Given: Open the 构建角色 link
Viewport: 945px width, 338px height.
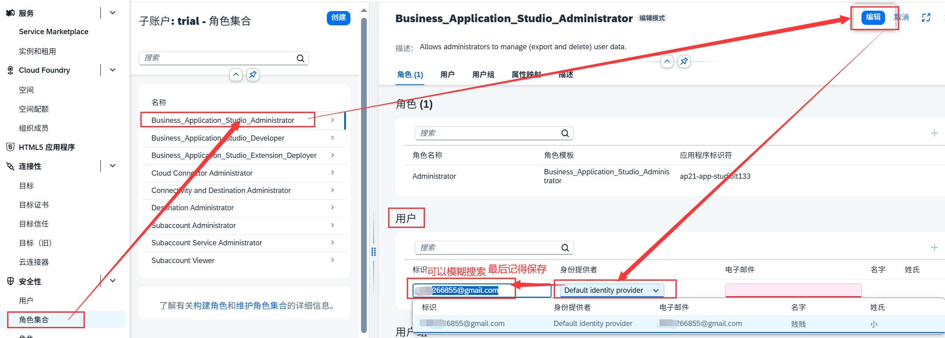Looking at the screenshot, I should coord(210,306).
